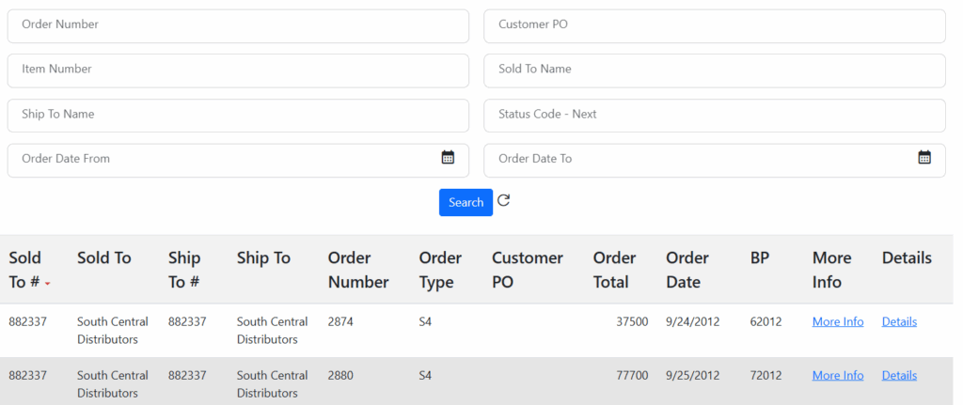Select the Item Number input box
The height and width of the screenshot is (405, 963).
[x=238, y=70]
